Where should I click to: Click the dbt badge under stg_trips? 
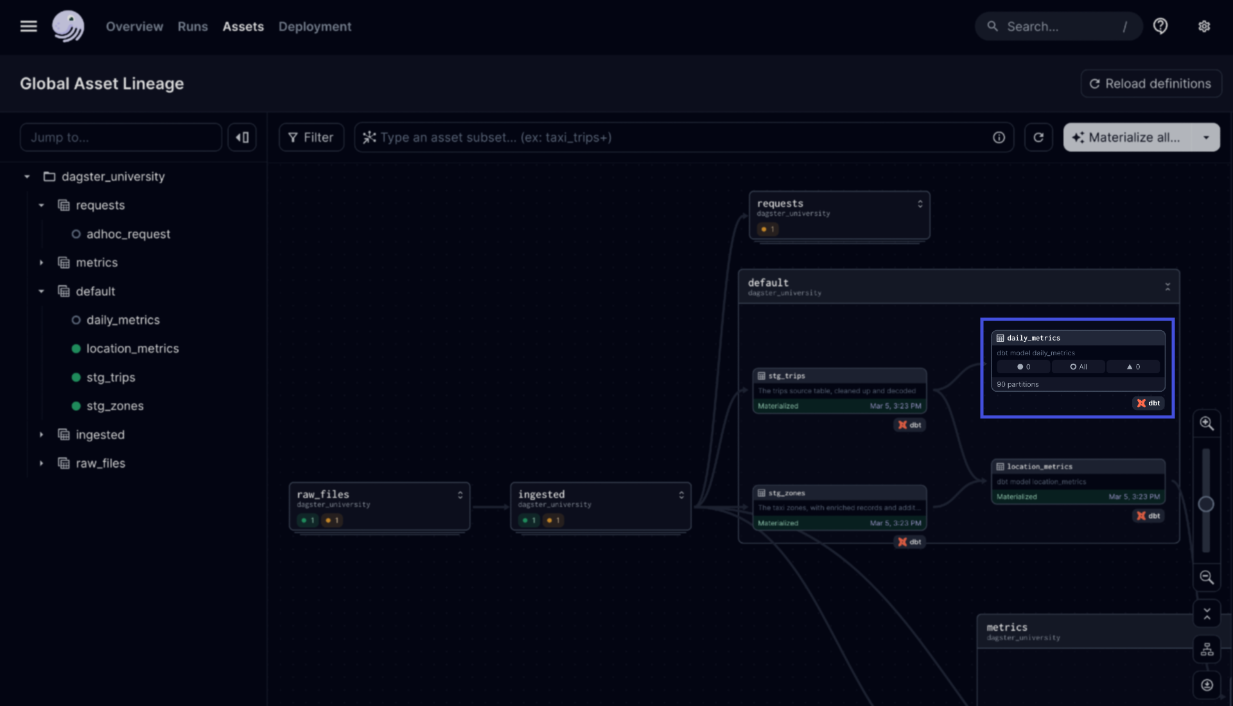(909, 425)
